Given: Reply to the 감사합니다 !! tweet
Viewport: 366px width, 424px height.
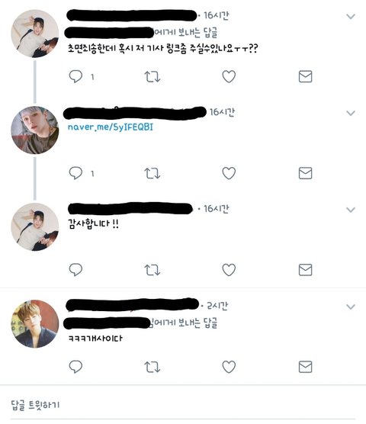Looking at the screenshot, I should click(x=75, y=270).
